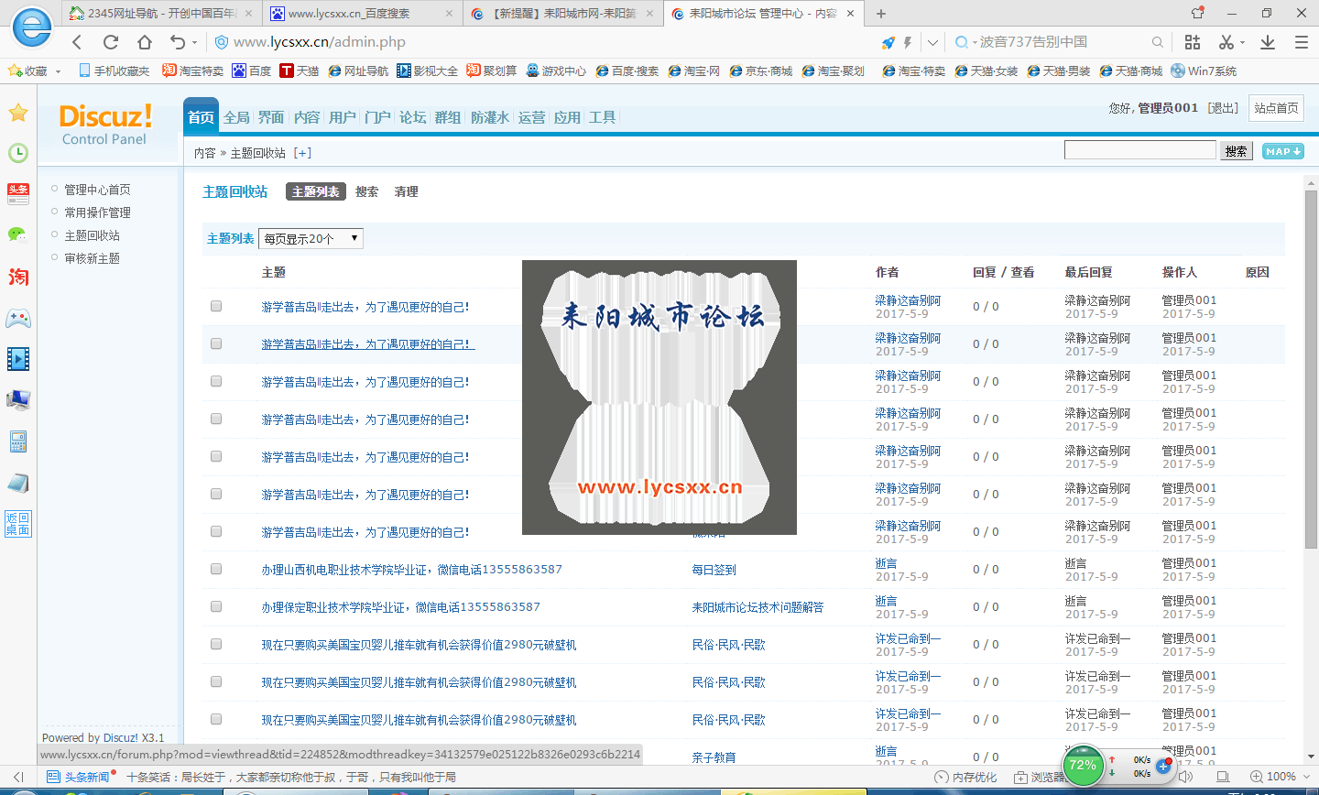Image resolution: width=1319 pixels, height=795 pixels.
Task: Open the 每日签到 forum link
Action: [x=714, y=570]
